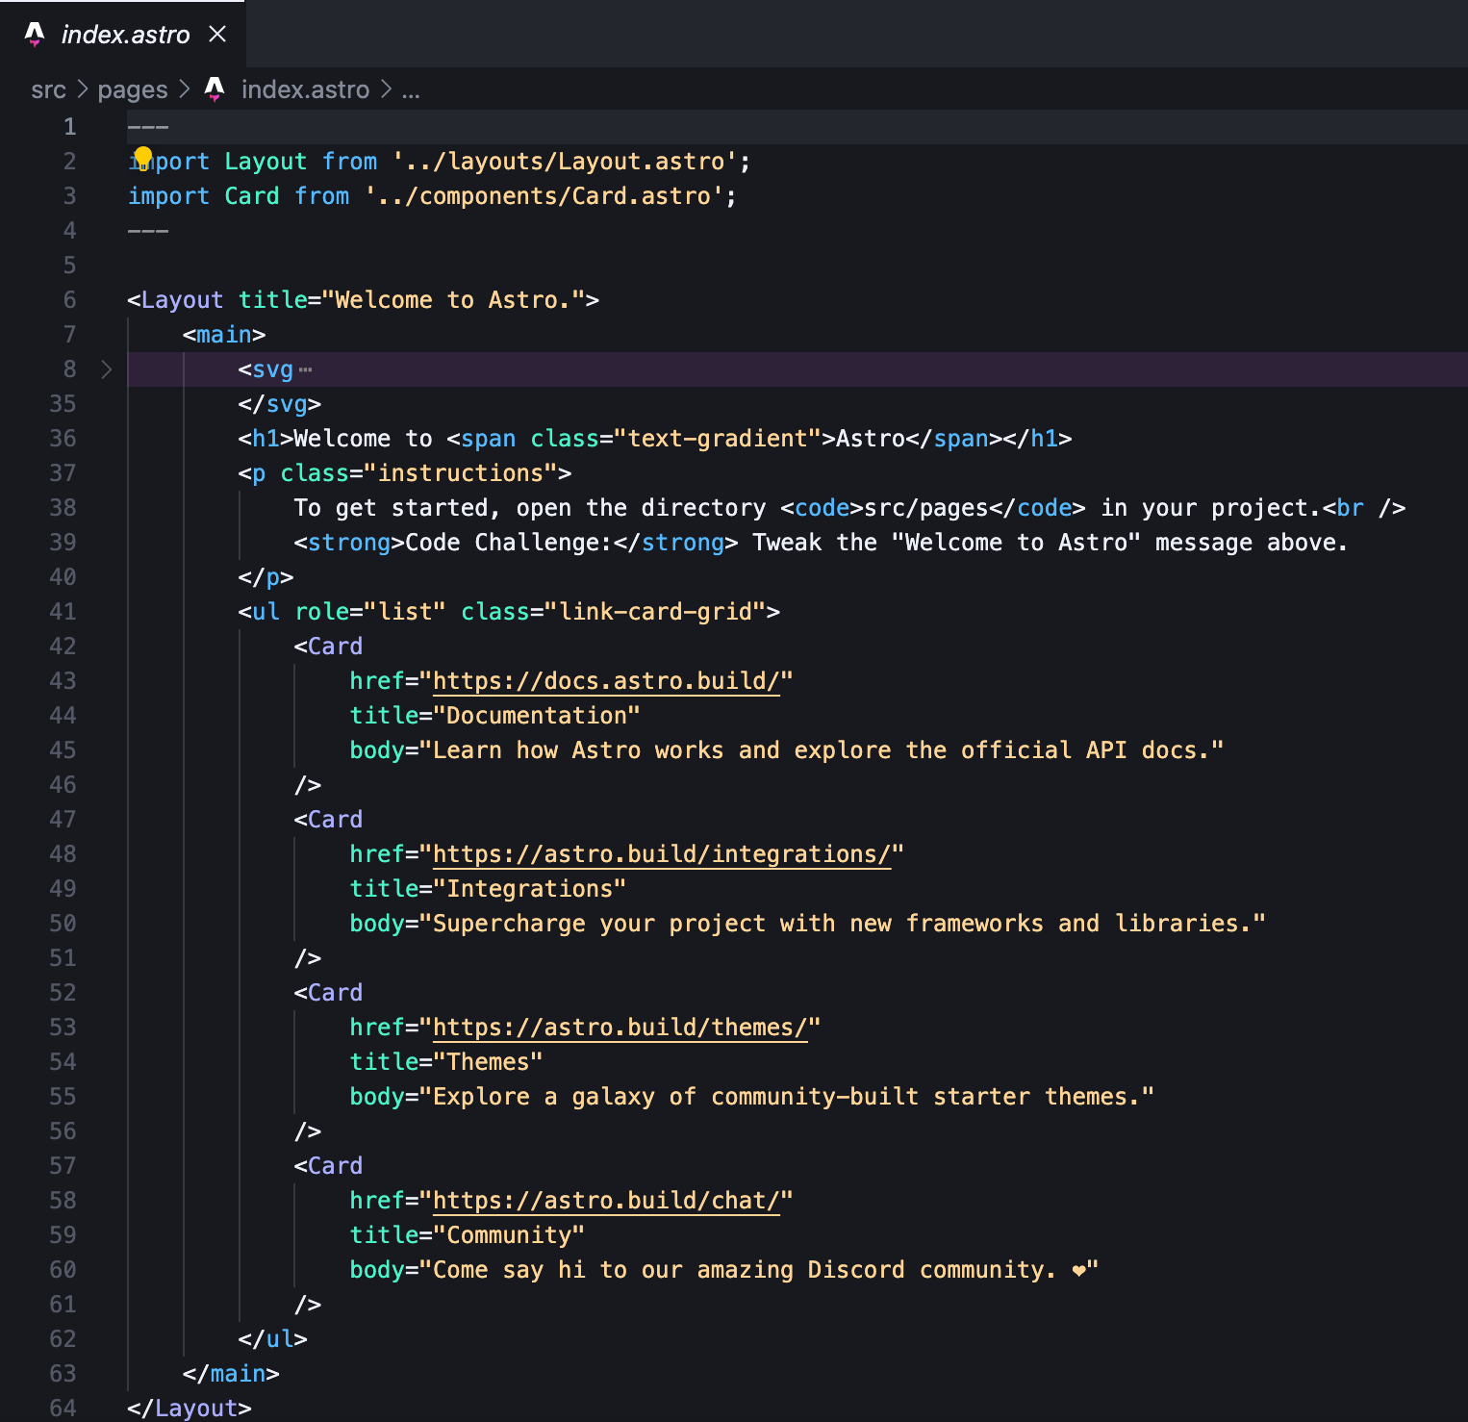Click the title="Integrations" attribute
Screen dimensions: 1468x1422
pos(489,889)
